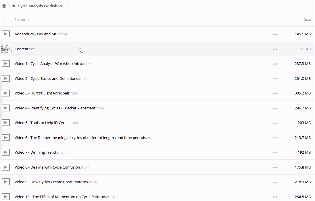This screenshot has height=201, width=315.
Task: Open Slim - Cycle Analysis Workshop breadcrumb link
Action: click(34, 6)
